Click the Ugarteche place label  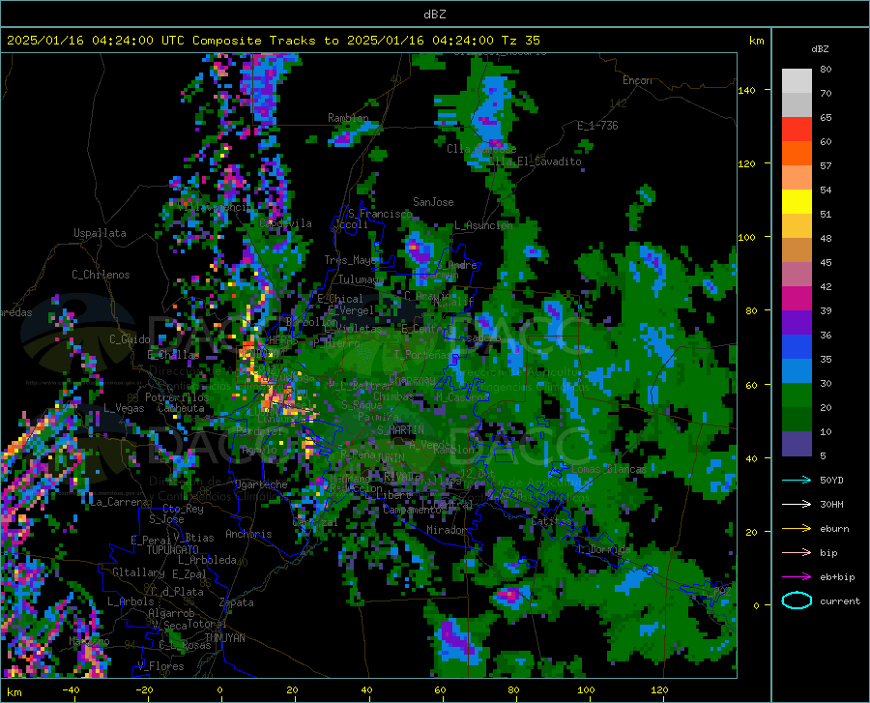tap(261, 484)
